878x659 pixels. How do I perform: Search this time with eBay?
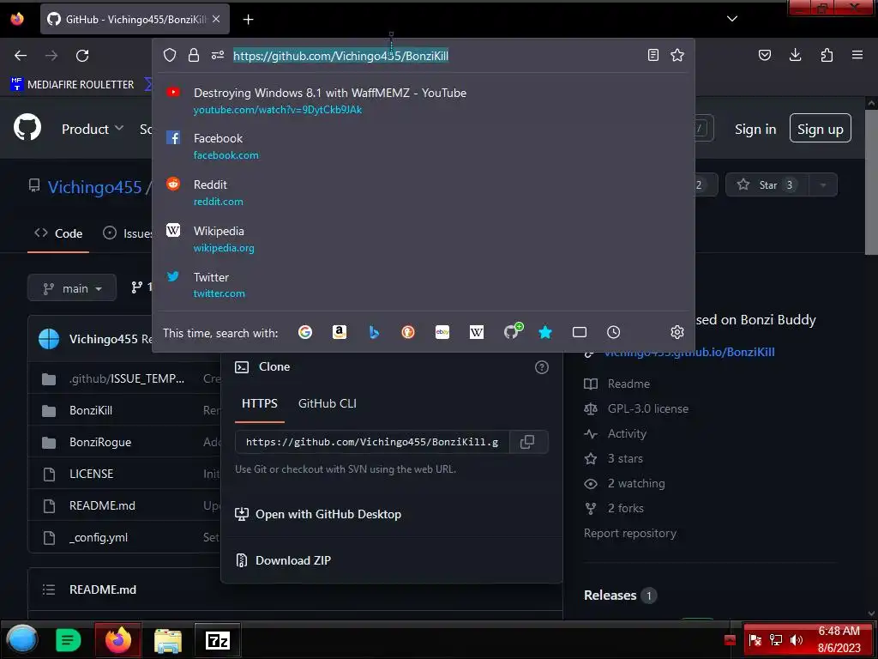pos(442,332)
